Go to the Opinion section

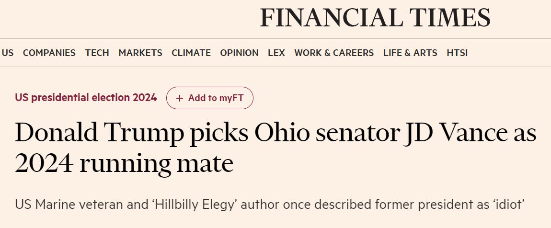(239, 53)
